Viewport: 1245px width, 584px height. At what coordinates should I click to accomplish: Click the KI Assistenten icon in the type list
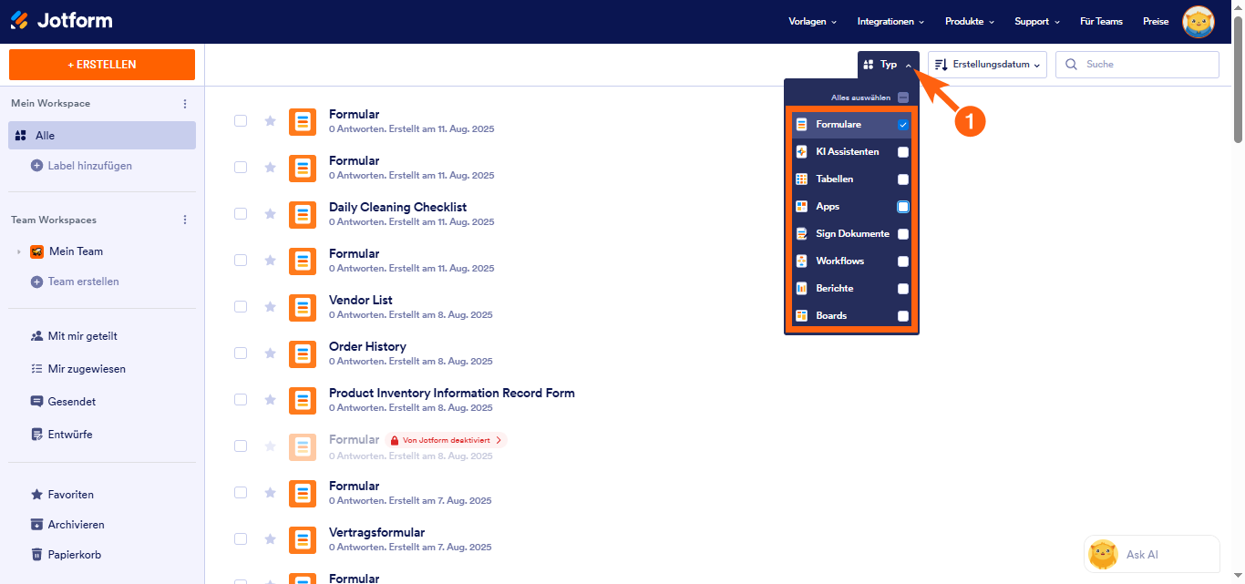point(802,152)
